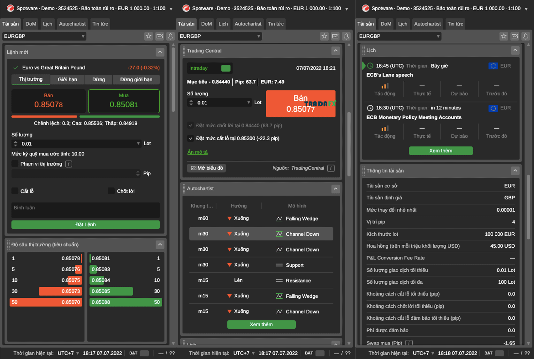Click Mở biểu đồ button
Screen dimensions: 534x359
(x=207, y=168)
